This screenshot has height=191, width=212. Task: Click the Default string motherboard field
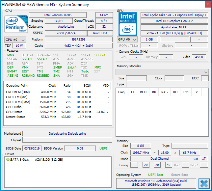(x=67, y=134)
